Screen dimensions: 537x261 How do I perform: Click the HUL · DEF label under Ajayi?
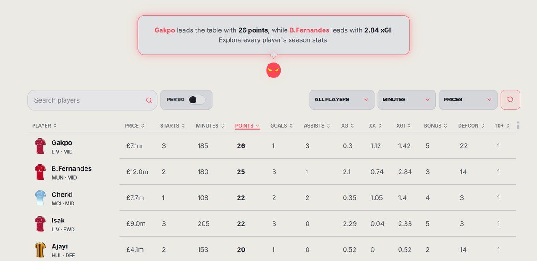(63, 256)
